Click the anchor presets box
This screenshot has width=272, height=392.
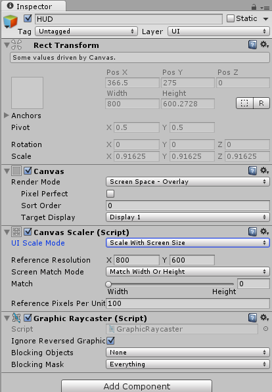pyautogui.click(x=28, y=93)
